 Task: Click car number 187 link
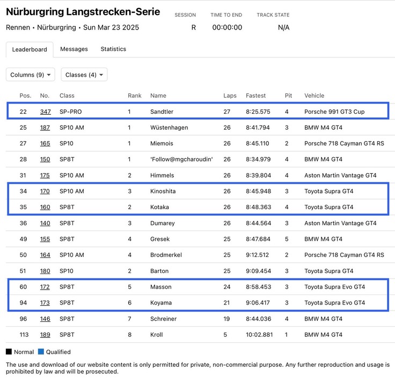(x=45, y=128)
